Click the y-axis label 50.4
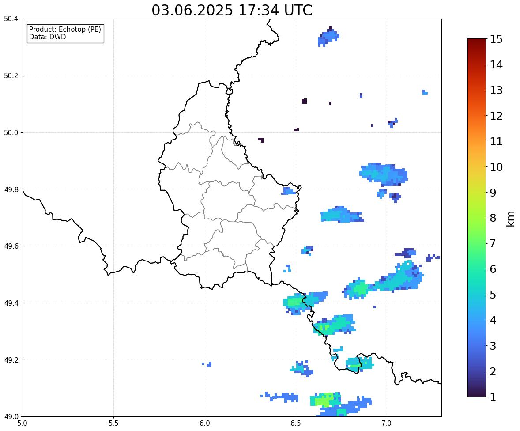Screen dimensions: 520x431 11,19
